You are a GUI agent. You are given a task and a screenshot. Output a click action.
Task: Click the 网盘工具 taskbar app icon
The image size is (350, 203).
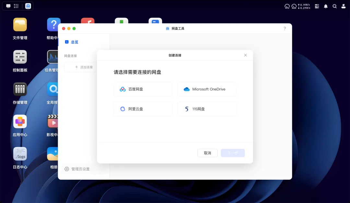tap(28, 6)
